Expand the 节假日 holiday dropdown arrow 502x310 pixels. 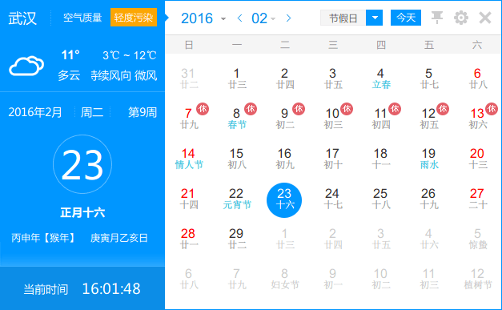point(374,18)
